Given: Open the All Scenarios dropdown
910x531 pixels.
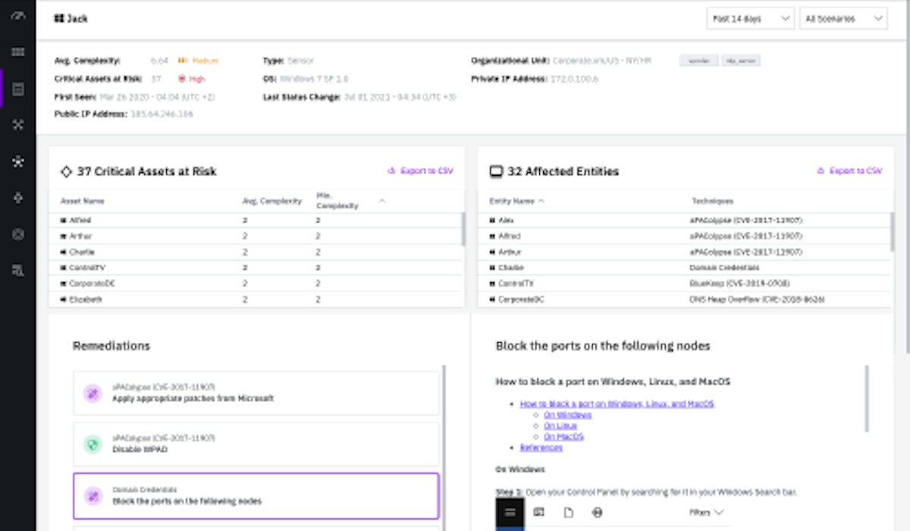Looking at the screenshot, I should tap(843, 19).
